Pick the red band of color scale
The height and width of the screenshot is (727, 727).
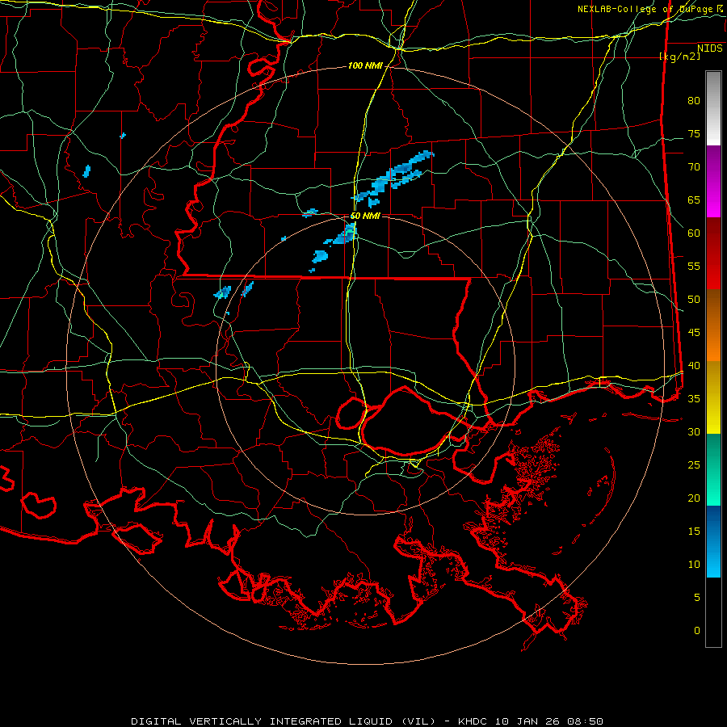tap(713, 253)
